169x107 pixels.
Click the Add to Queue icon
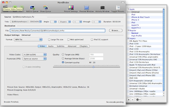point(32,8)
